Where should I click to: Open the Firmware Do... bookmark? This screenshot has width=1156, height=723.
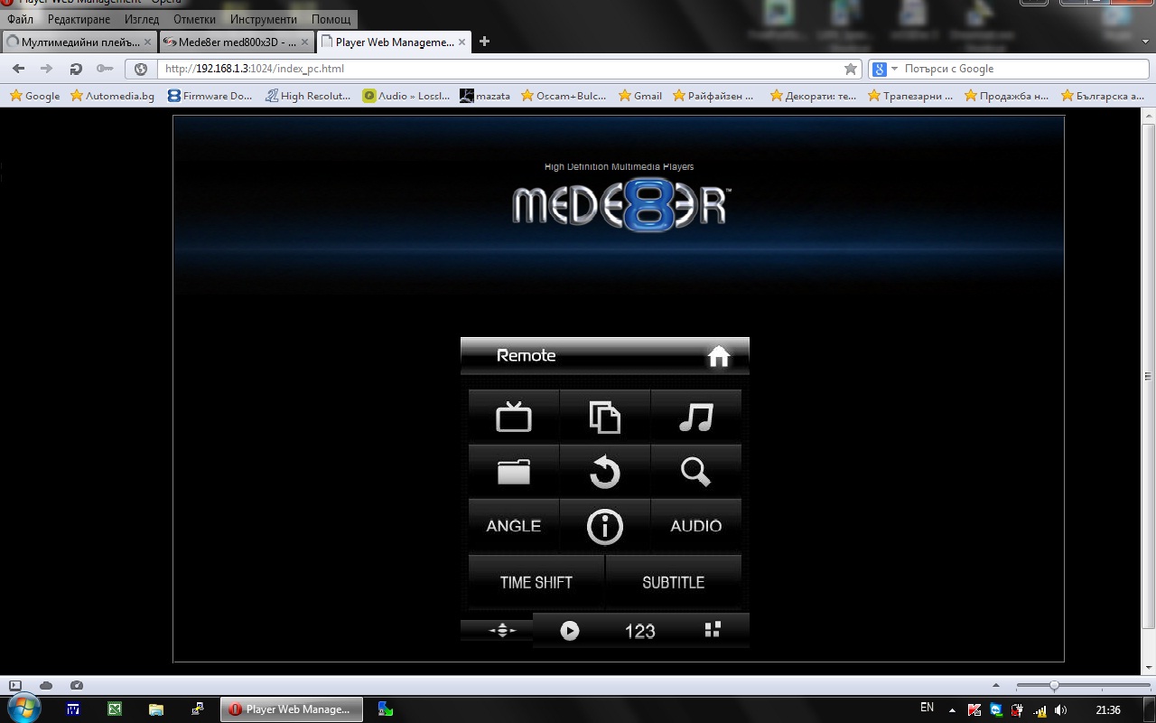(210, 96)
